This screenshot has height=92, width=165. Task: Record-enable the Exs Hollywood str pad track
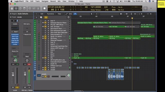[x=48, y=30]
